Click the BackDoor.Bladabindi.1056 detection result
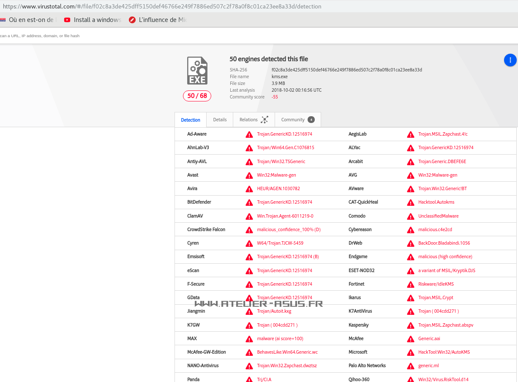Screen dimensions: 518x382 coord(444,243)
